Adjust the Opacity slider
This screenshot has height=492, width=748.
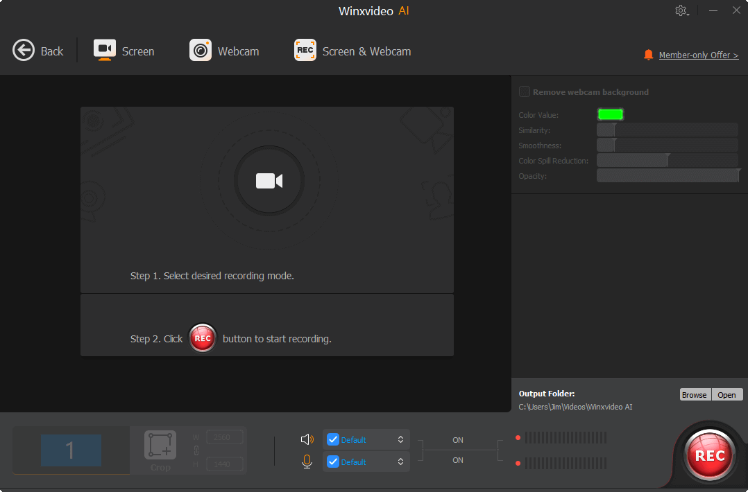[x=668, y=176]
